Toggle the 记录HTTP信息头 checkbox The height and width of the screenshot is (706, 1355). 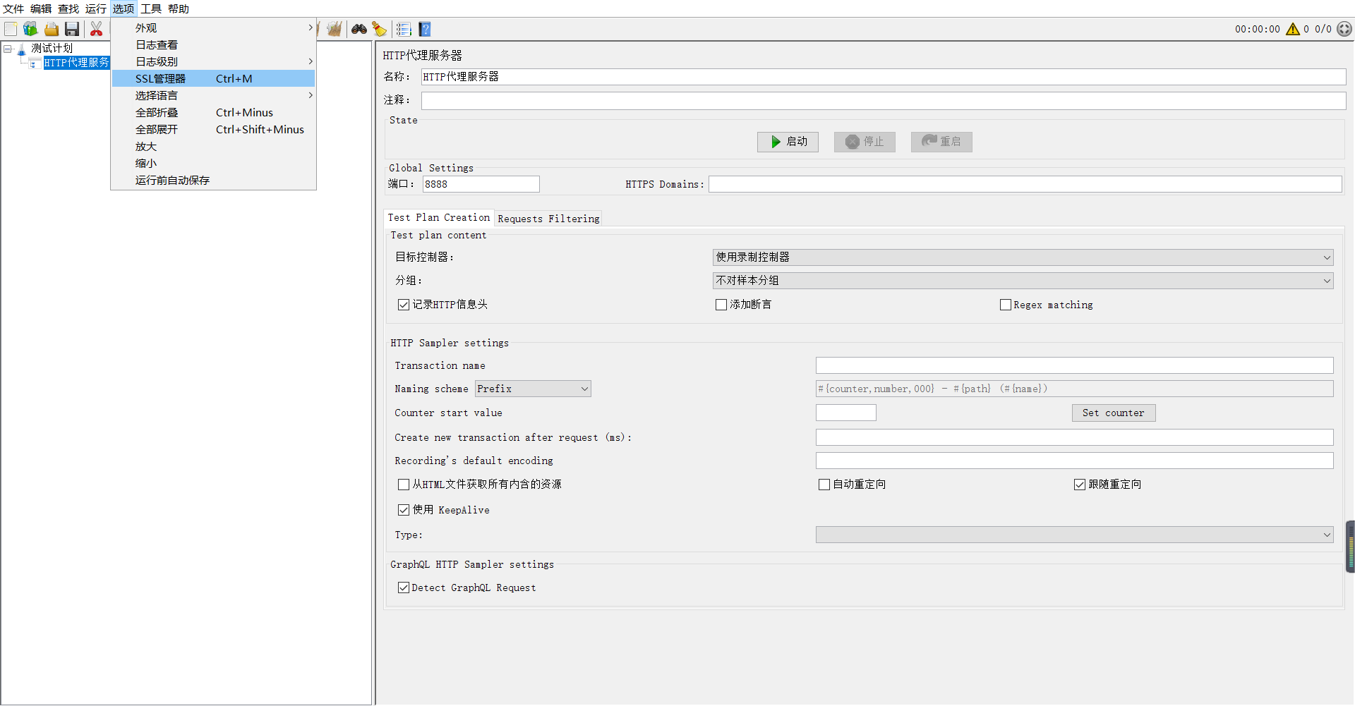point(404,305)
